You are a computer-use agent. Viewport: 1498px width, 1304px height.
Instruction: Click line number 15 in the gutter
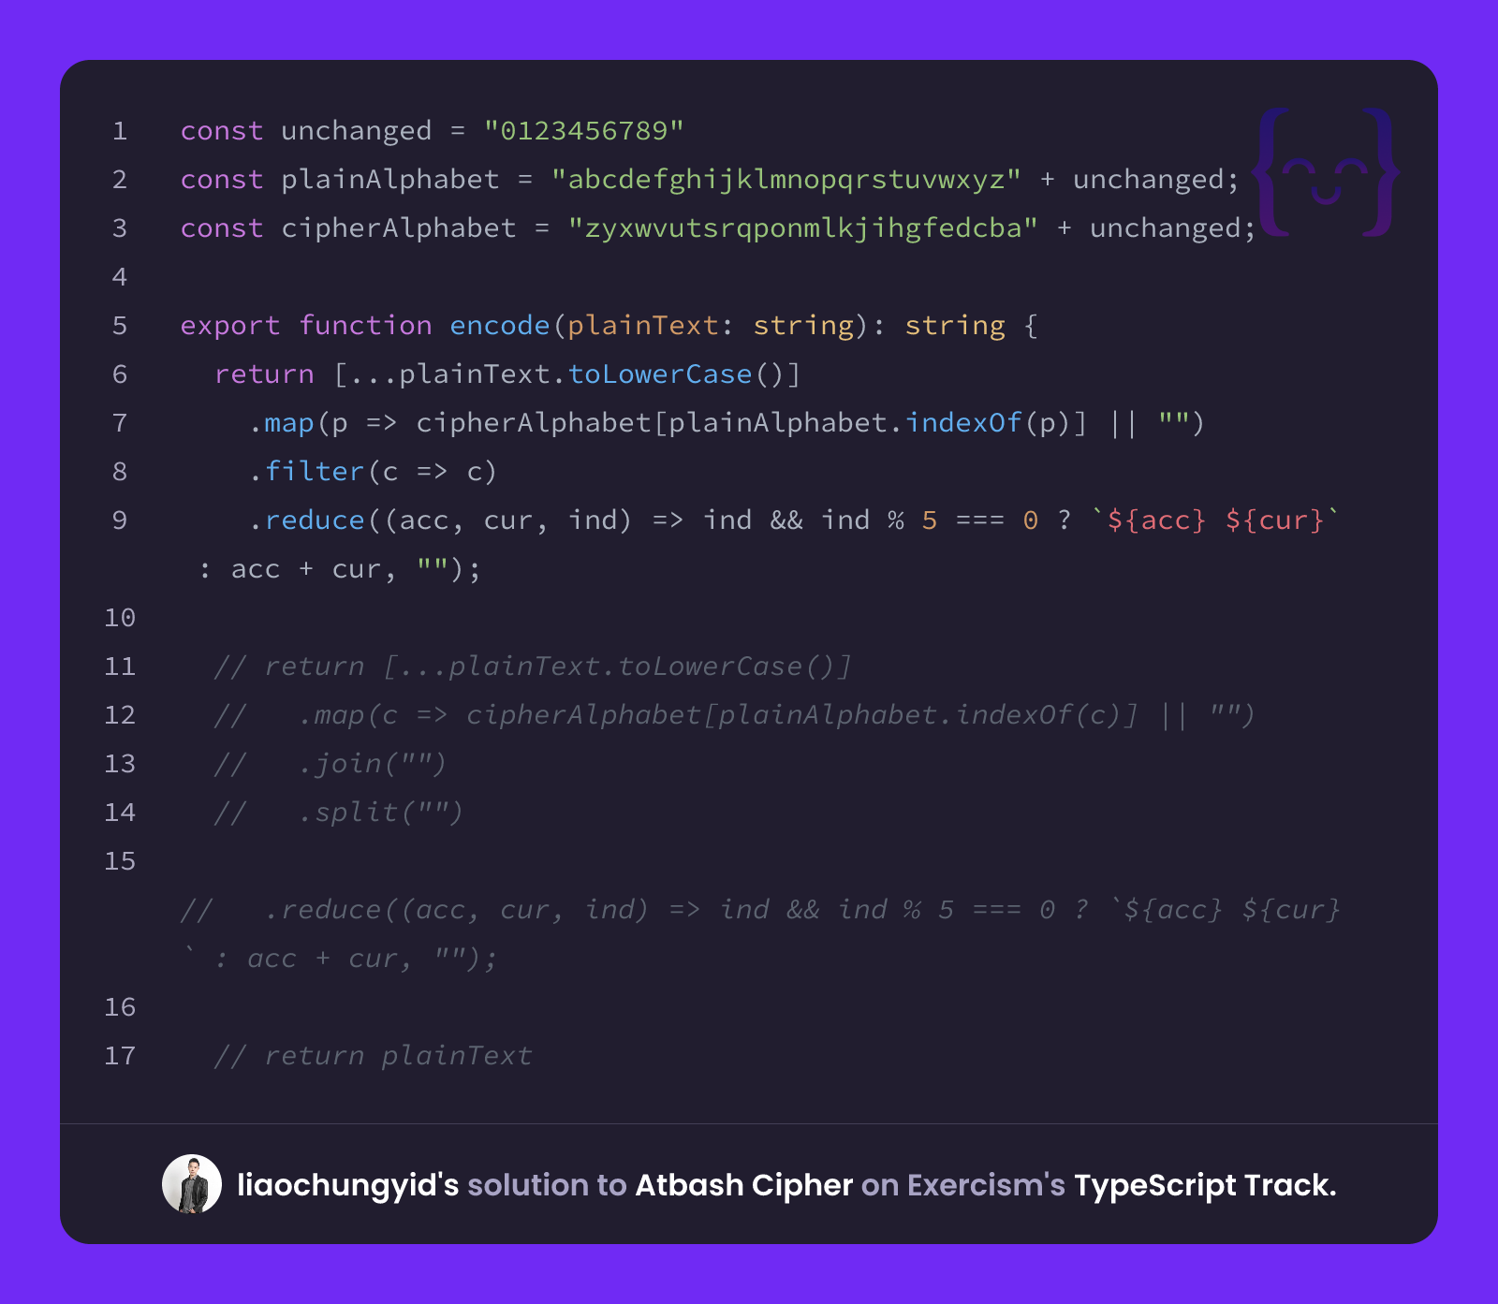click(x=120, y=860)
